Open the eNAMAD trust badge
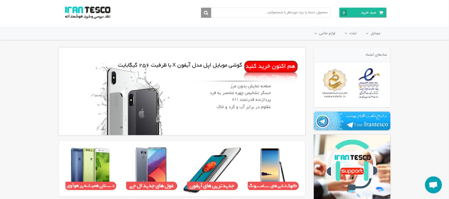Image resolution: width=449 pixels, height=199 pixels. pos(368,83)
